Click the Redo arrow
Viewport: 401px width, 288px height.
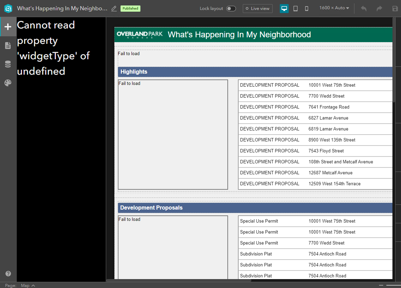(379, 9)
